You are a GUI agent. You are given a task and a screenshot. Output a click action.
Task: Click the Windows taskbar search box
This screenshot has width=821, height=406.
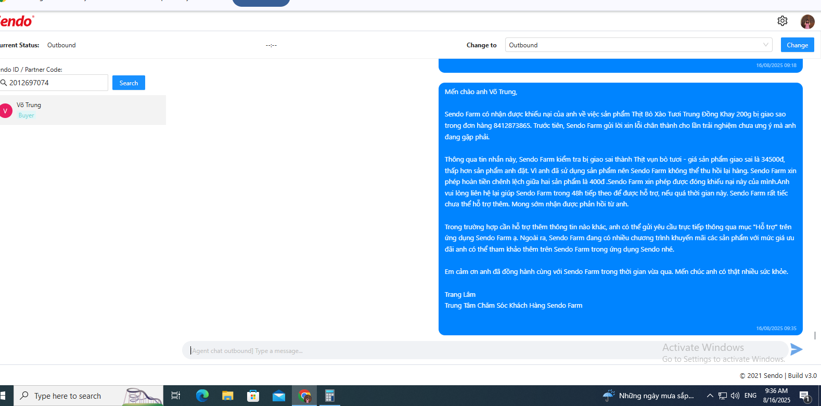[88, 396]
